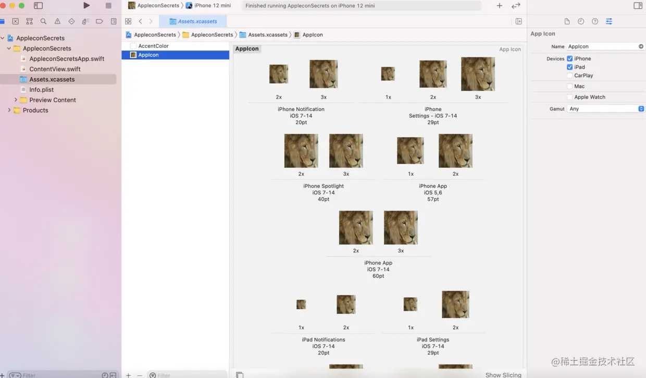This screenshot has width=646, height=378.
Task: Add editor on right
Action: [x=518, y=21]
